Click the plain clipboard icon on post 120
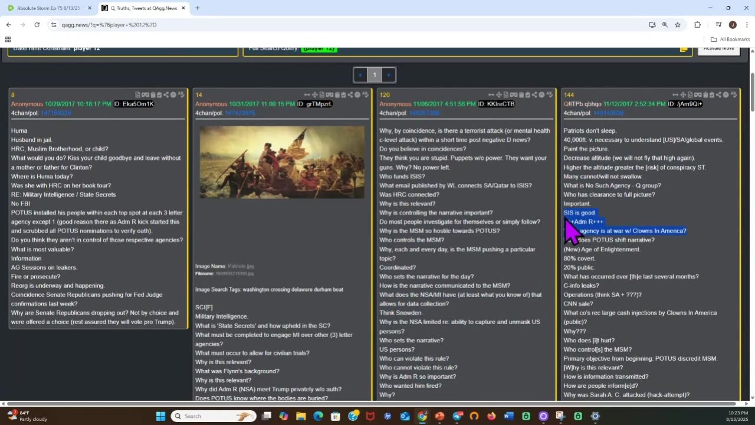The height and width of the screenshot is (425, 755). pyautogui.click(x=521, y=94)
